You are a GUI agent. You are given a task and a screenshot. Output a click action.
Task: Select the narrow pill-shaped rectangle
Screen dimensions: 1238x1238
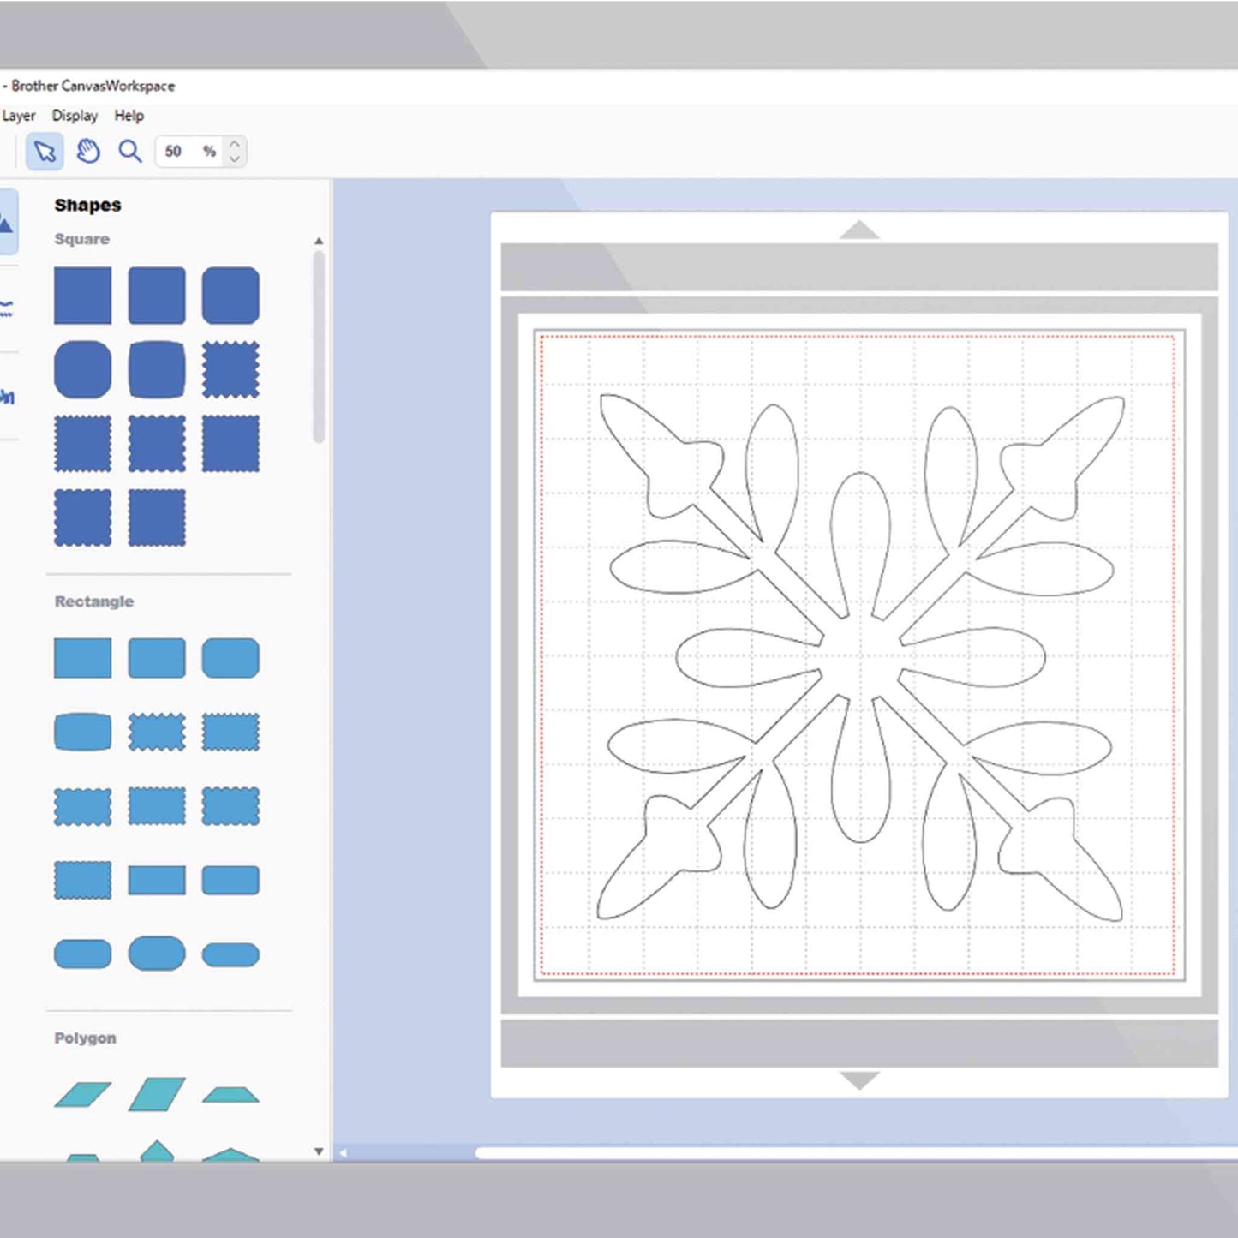tap(230, 954)
